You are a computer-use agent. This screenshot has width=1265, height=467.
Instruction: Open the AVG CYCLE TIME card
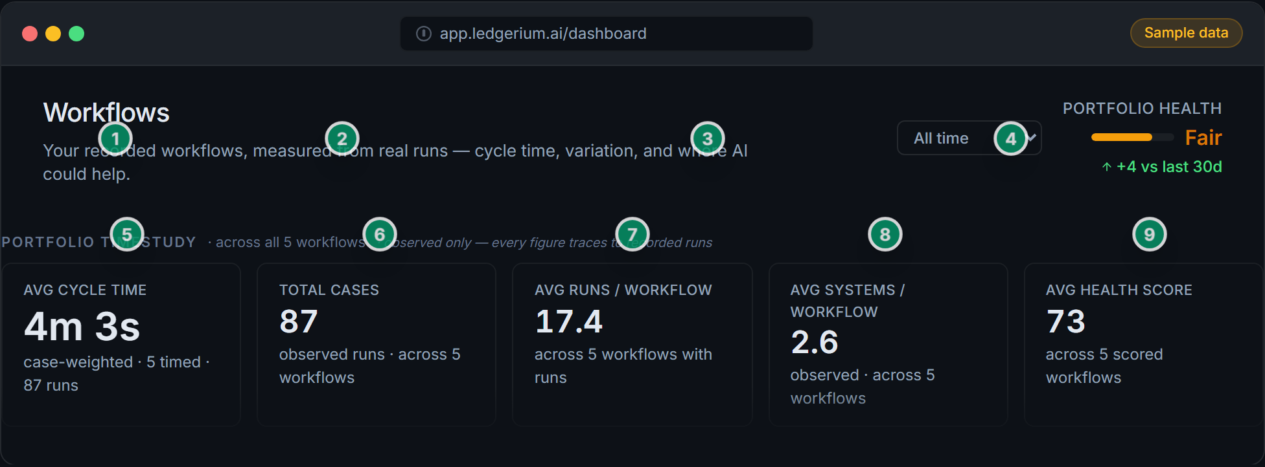(x=121, y=344)
